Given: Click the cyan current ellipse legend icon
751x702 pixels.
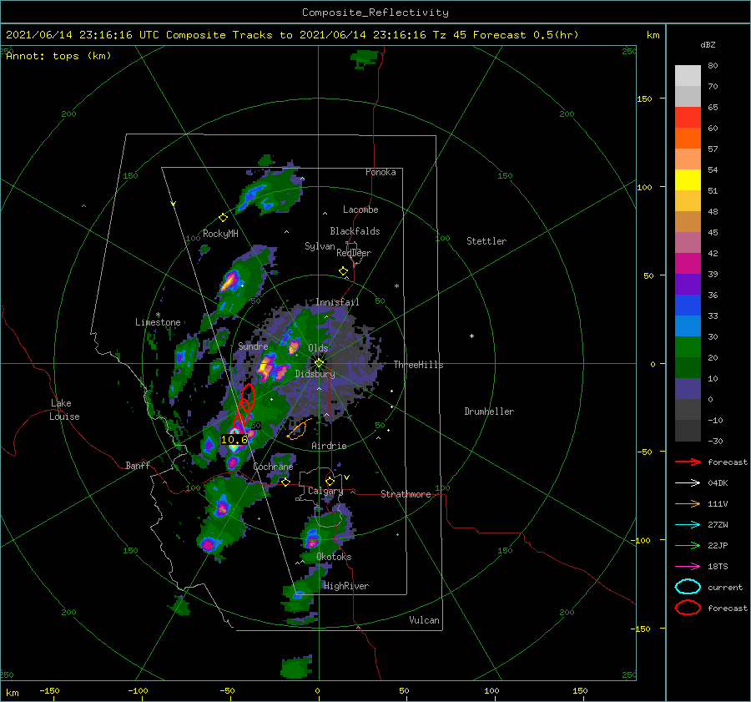Looking at the screenshot, I should pyautogui.click(x=688, y=587).
